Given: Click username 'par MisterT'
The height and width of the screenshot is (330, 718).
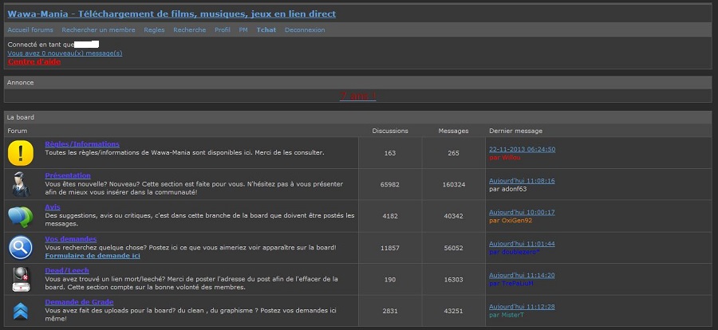Looking at the screenshot, I should [507, 315].
